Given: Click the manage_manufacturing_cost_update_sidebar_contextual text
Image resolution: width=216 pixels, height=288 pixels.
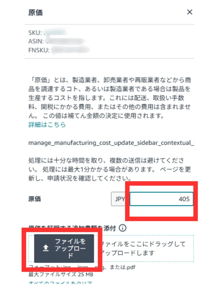Looking at the screenshot, I should click(111, 143).
